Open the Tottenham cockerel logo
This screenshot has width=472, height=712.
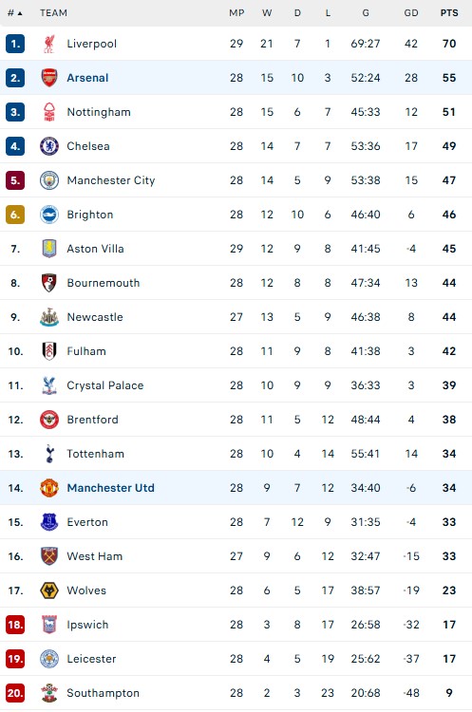pyautogui.click(x=49, y=454)
